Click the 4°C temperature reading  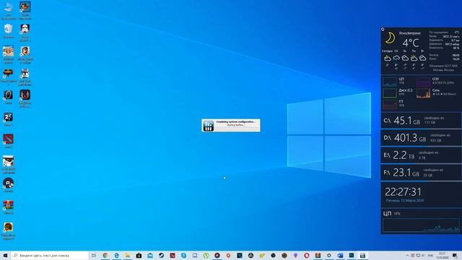[x=411, y=43]
